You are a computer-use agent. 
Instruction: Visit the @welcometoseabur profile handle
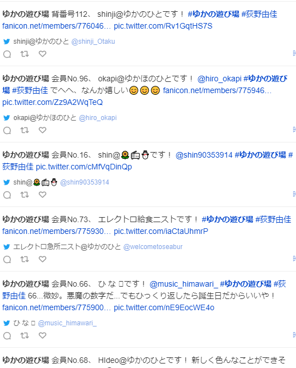(x=153, y=247)
